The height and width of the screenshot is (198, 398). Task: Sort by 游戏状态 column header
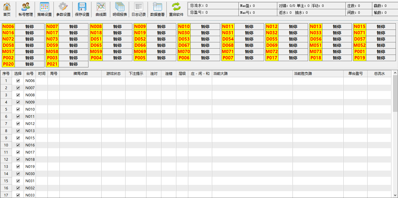[113, 74]
